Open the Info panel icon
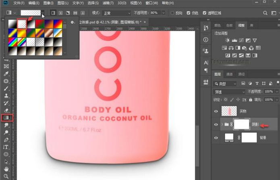280x180 pixels. [206, 40]
